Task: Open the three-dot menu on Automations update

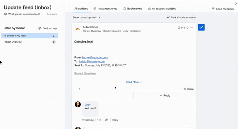Action: pyautogui.click(x=192, y=28)
